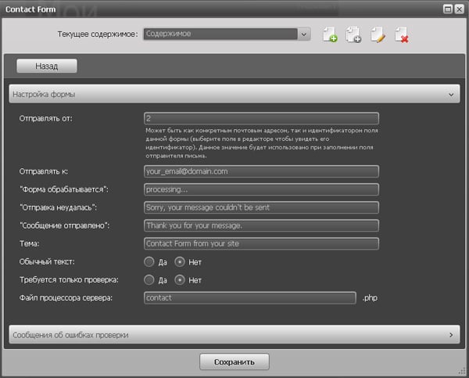The width and height of the screenshot is (469, 378).
Task: Select 'Да' for Требуется только проверка
Action: 149,279
